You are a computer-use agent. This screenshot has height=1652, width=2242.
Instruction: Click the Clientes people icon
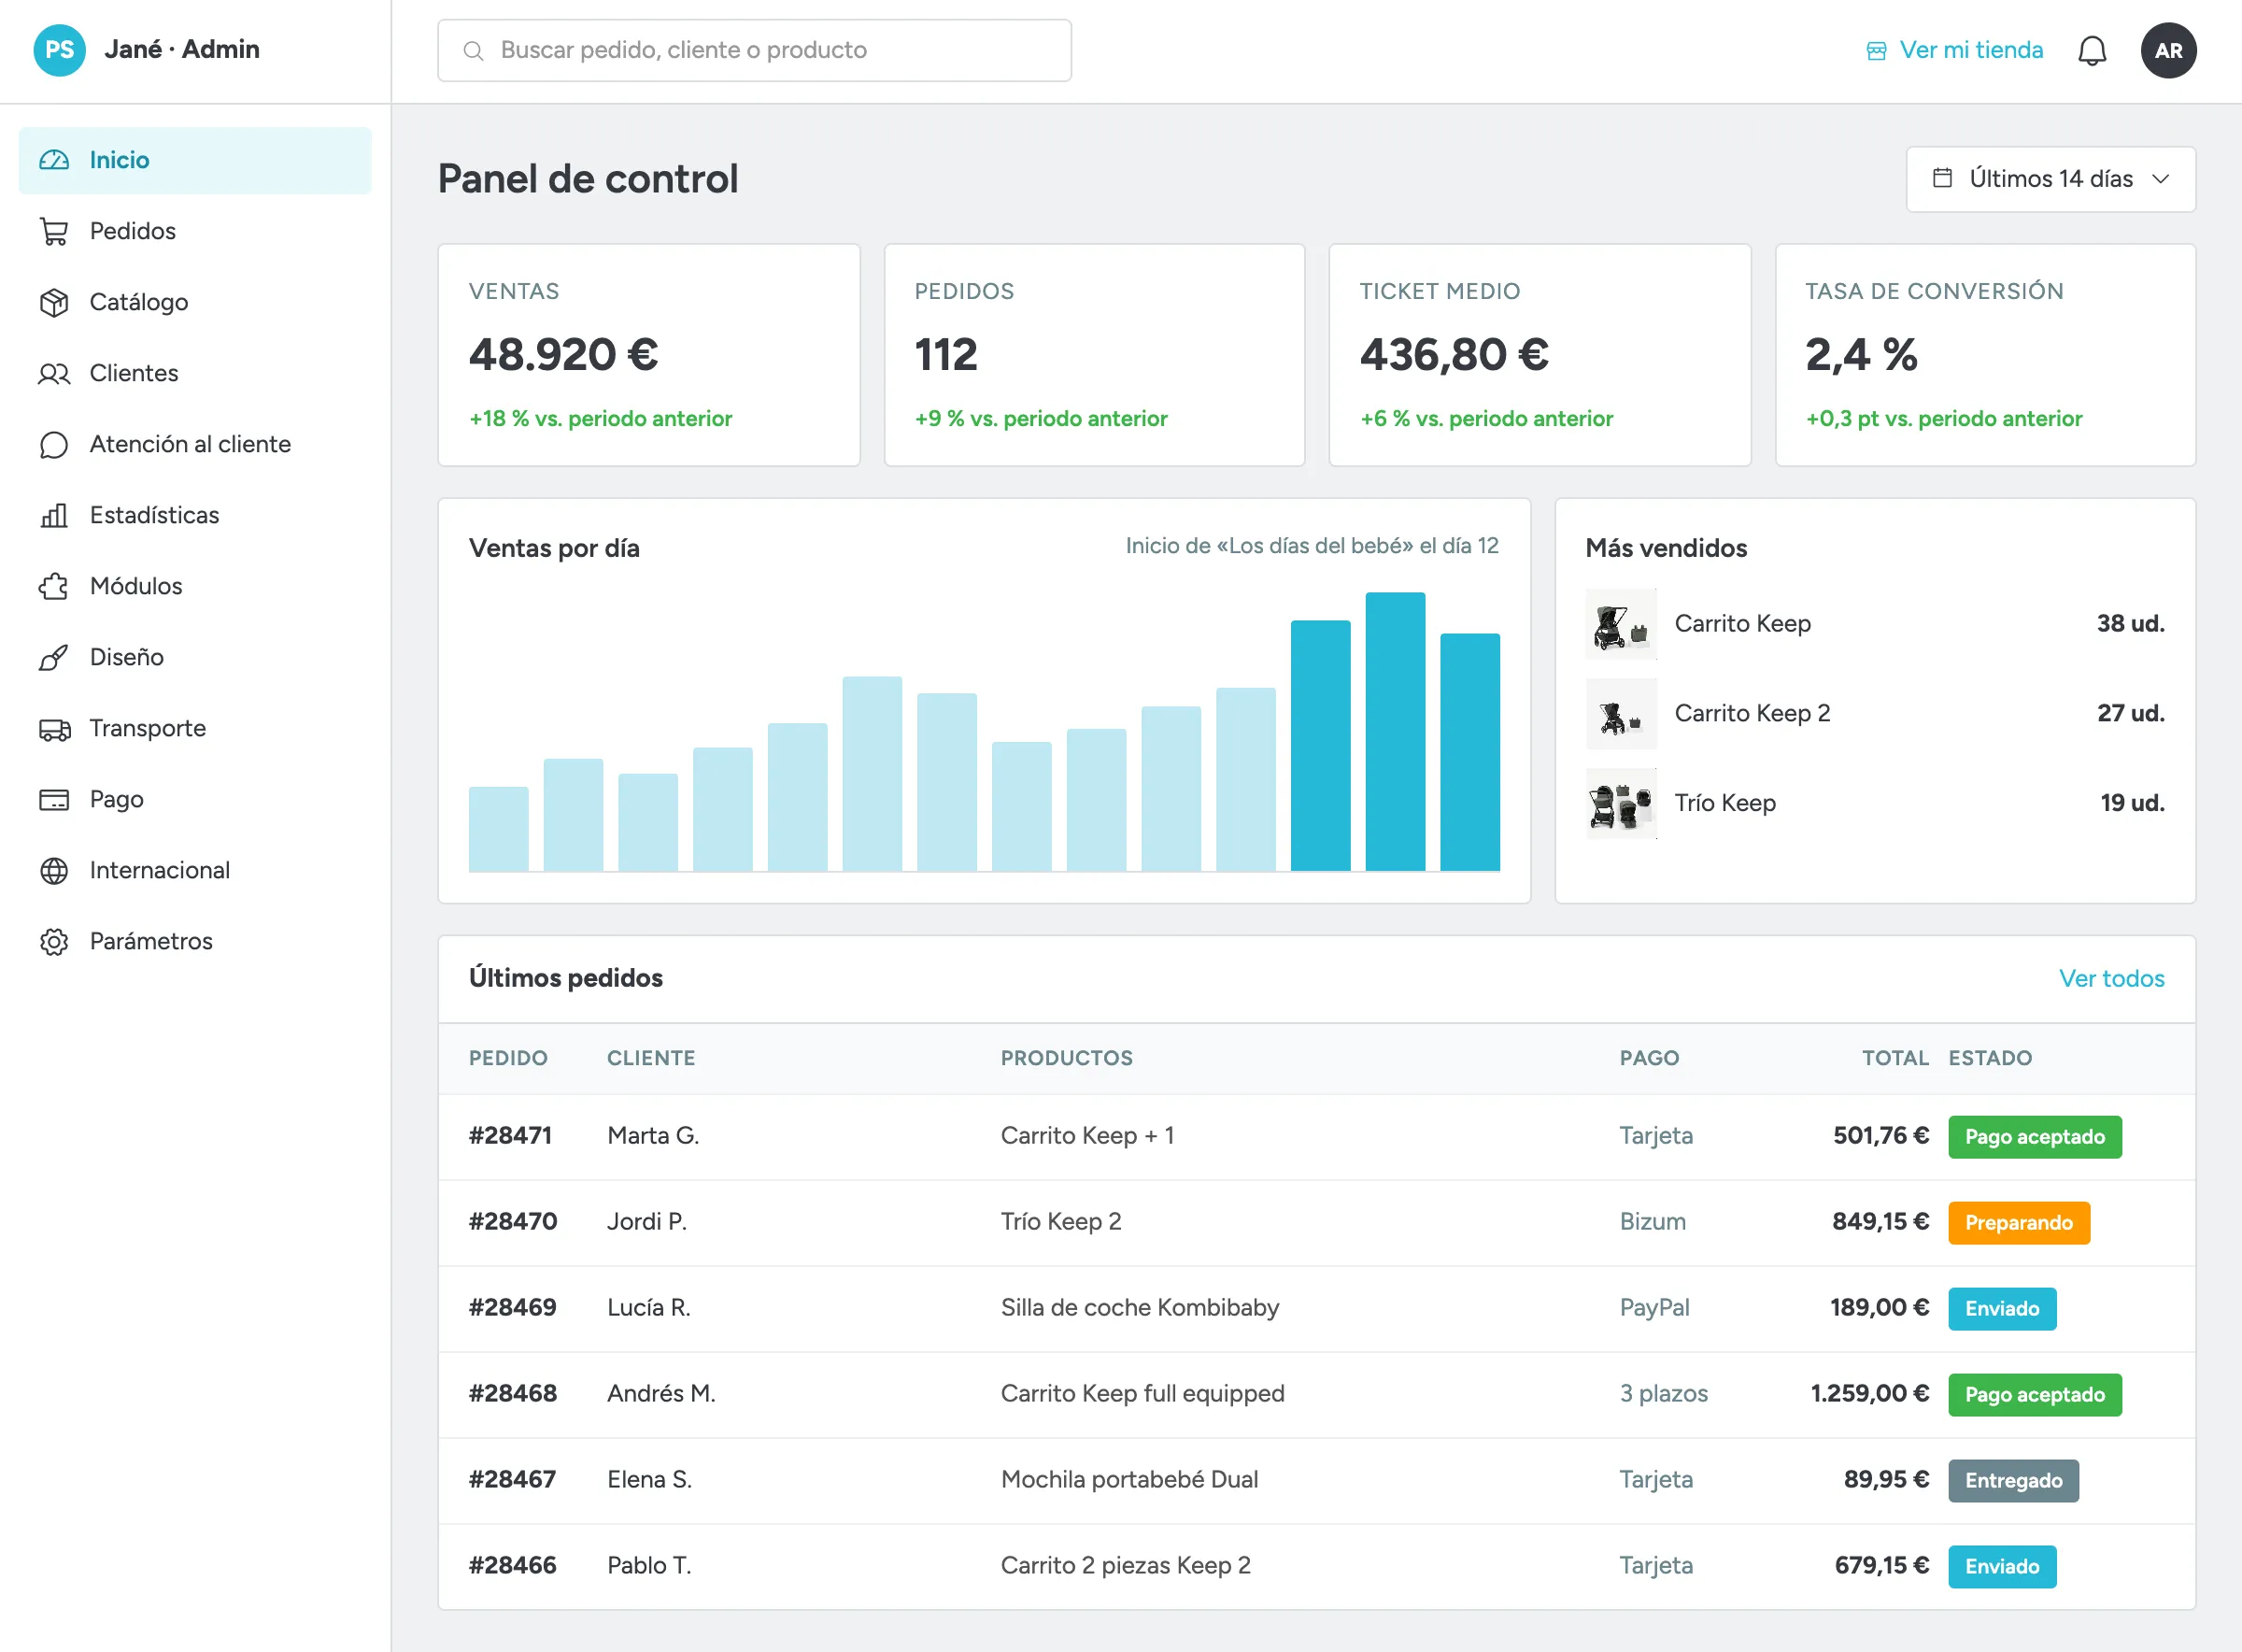tap(54, 373)
